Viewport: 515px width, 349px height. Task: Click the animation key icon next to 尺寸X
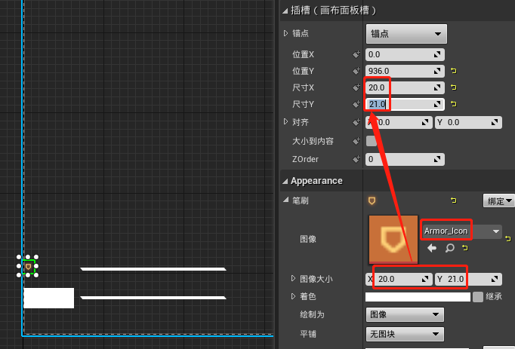pos(356,87)
